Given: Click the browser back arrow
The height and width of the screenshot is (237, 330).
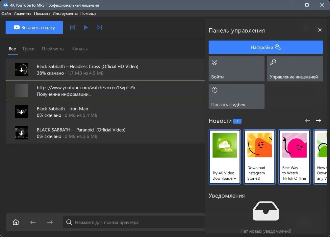Looking at the screenshot, I should pos(33,222).
